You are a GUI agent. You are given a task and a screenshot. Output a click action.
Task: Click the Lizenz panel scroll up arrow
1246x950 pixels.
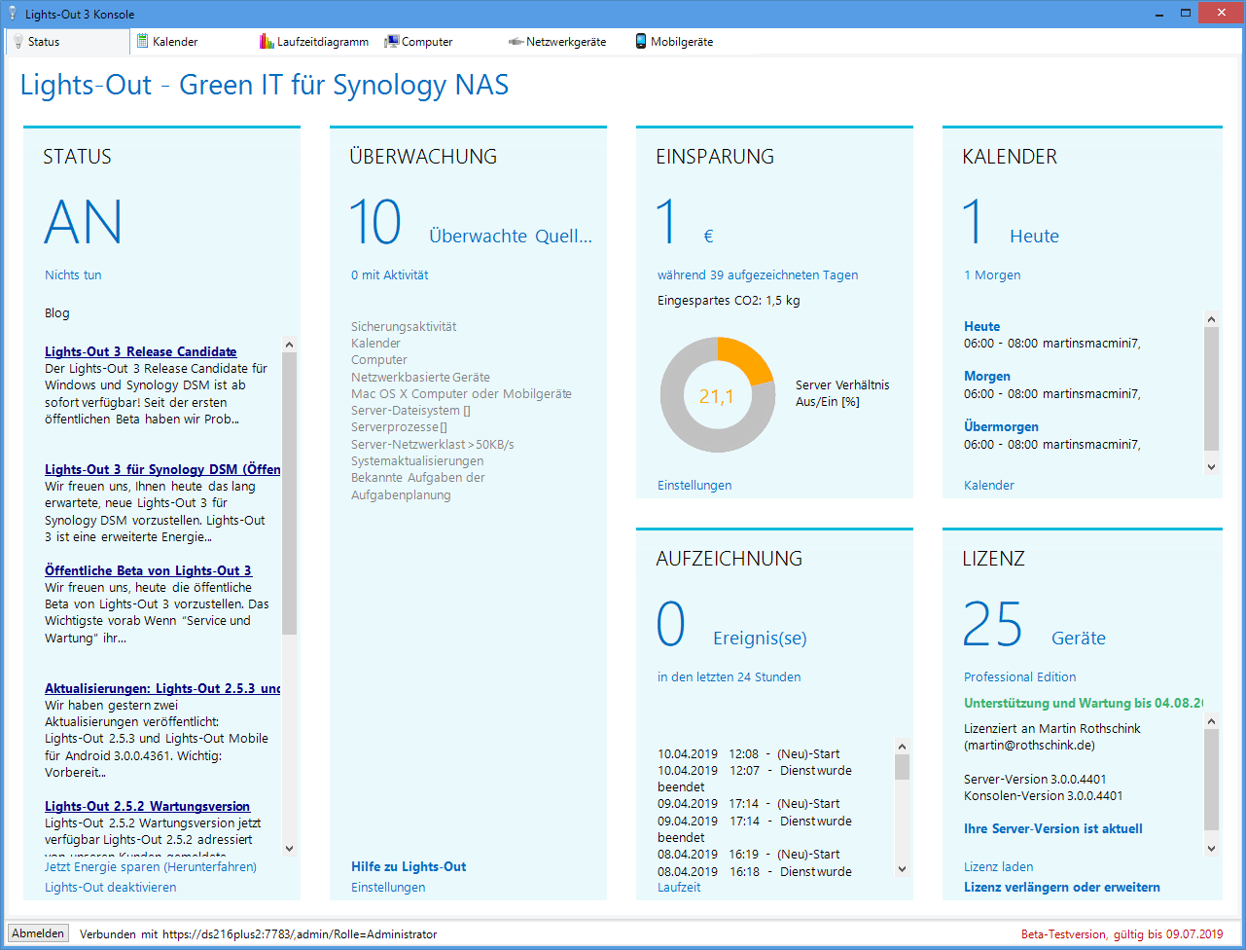coord(1211,721)
